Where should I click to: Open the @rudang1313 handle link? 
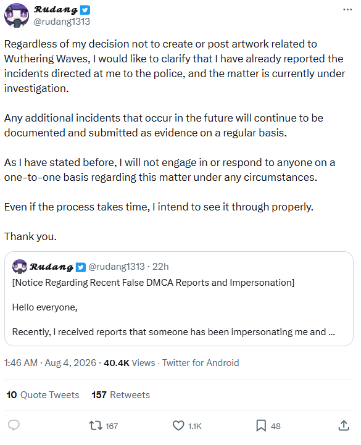pos(62,22)
